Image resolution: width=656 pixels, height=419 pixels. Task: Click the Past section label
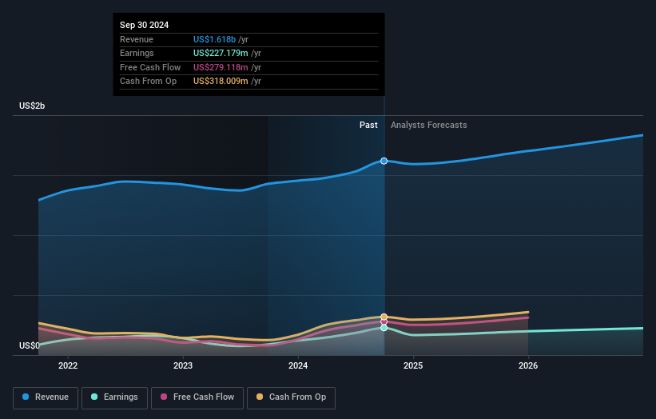coord(368,126)
